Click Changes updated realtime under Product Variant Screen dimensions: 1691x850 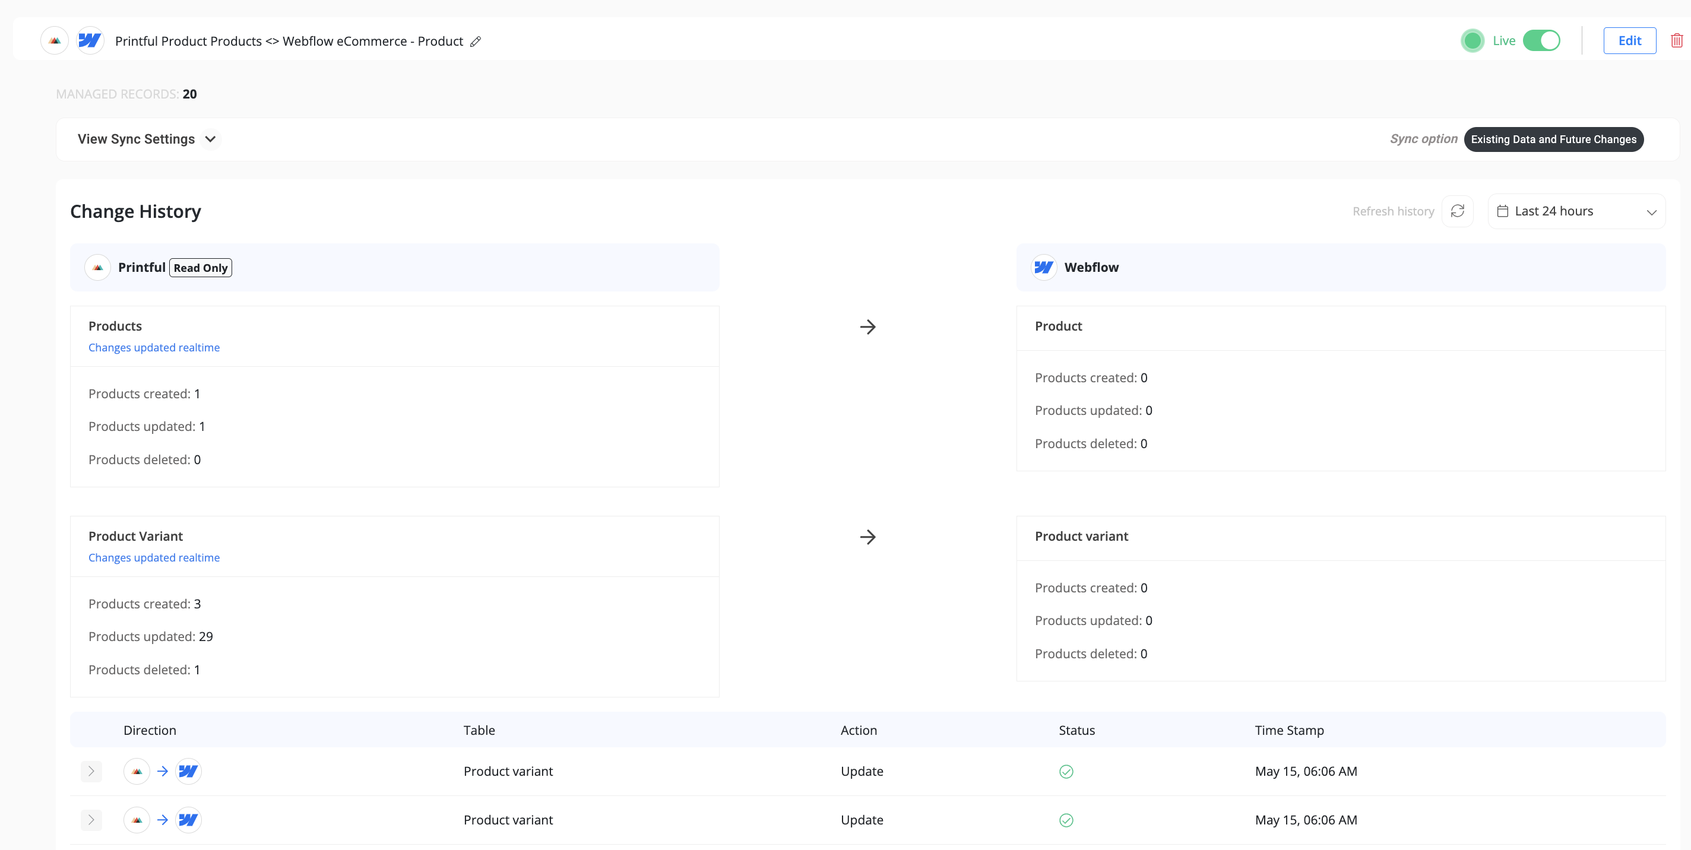[154, 557]
